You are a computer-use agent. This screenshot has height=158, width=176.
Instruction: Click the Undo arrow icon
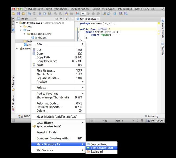click(x=29, y=14)
